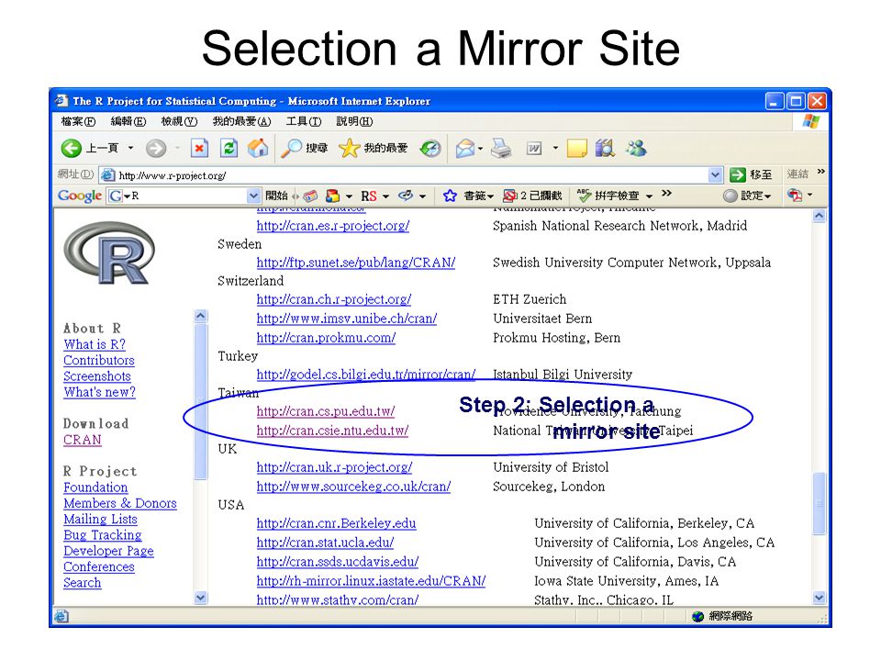881x661 pixels.
Task: Open the Mailing Lists link
Action: click(x=101, y=520)
